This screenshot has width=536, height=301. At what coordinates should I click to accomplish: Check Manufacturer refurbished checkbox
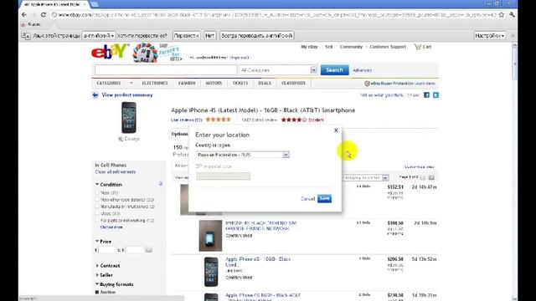click(97, 207)
